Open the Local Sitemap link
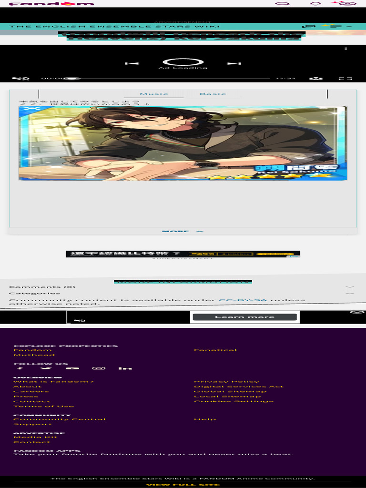 pos(227,396)
